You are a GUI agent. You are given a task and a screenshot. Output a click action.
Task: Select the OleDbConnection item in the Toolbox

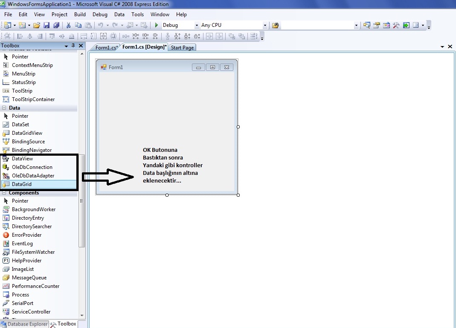coord(32,167)
